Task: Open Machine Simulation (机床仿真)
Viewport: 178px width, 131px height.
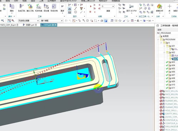Action: tap(39, 8)
